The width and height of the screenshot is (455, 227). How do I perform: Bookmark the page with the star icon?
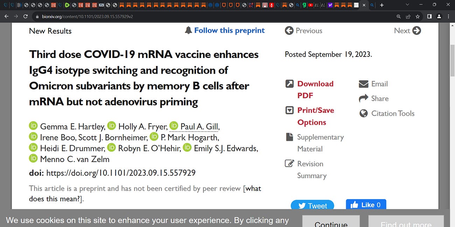pyautogui.click(x=418, y=16)
